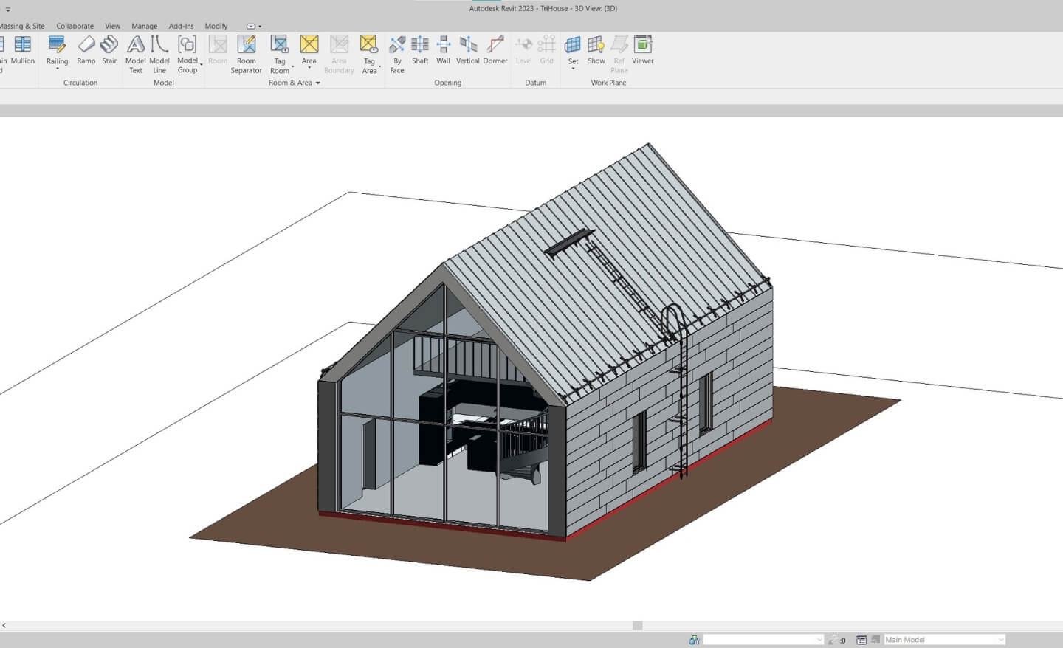Open the Massing & Site tab
The width and height of the screenshot is (1063, 648).
pyautogui.click(x=22, y=26)
